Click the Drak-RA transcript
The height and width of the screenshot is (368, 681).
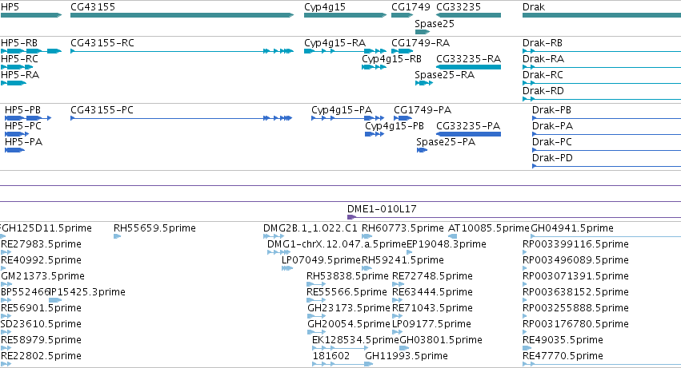[602, 67]
